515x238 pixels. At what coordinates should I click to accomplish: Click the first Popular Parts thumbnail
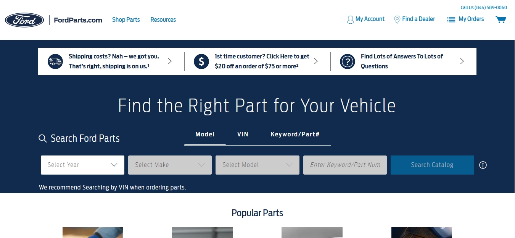93,233
